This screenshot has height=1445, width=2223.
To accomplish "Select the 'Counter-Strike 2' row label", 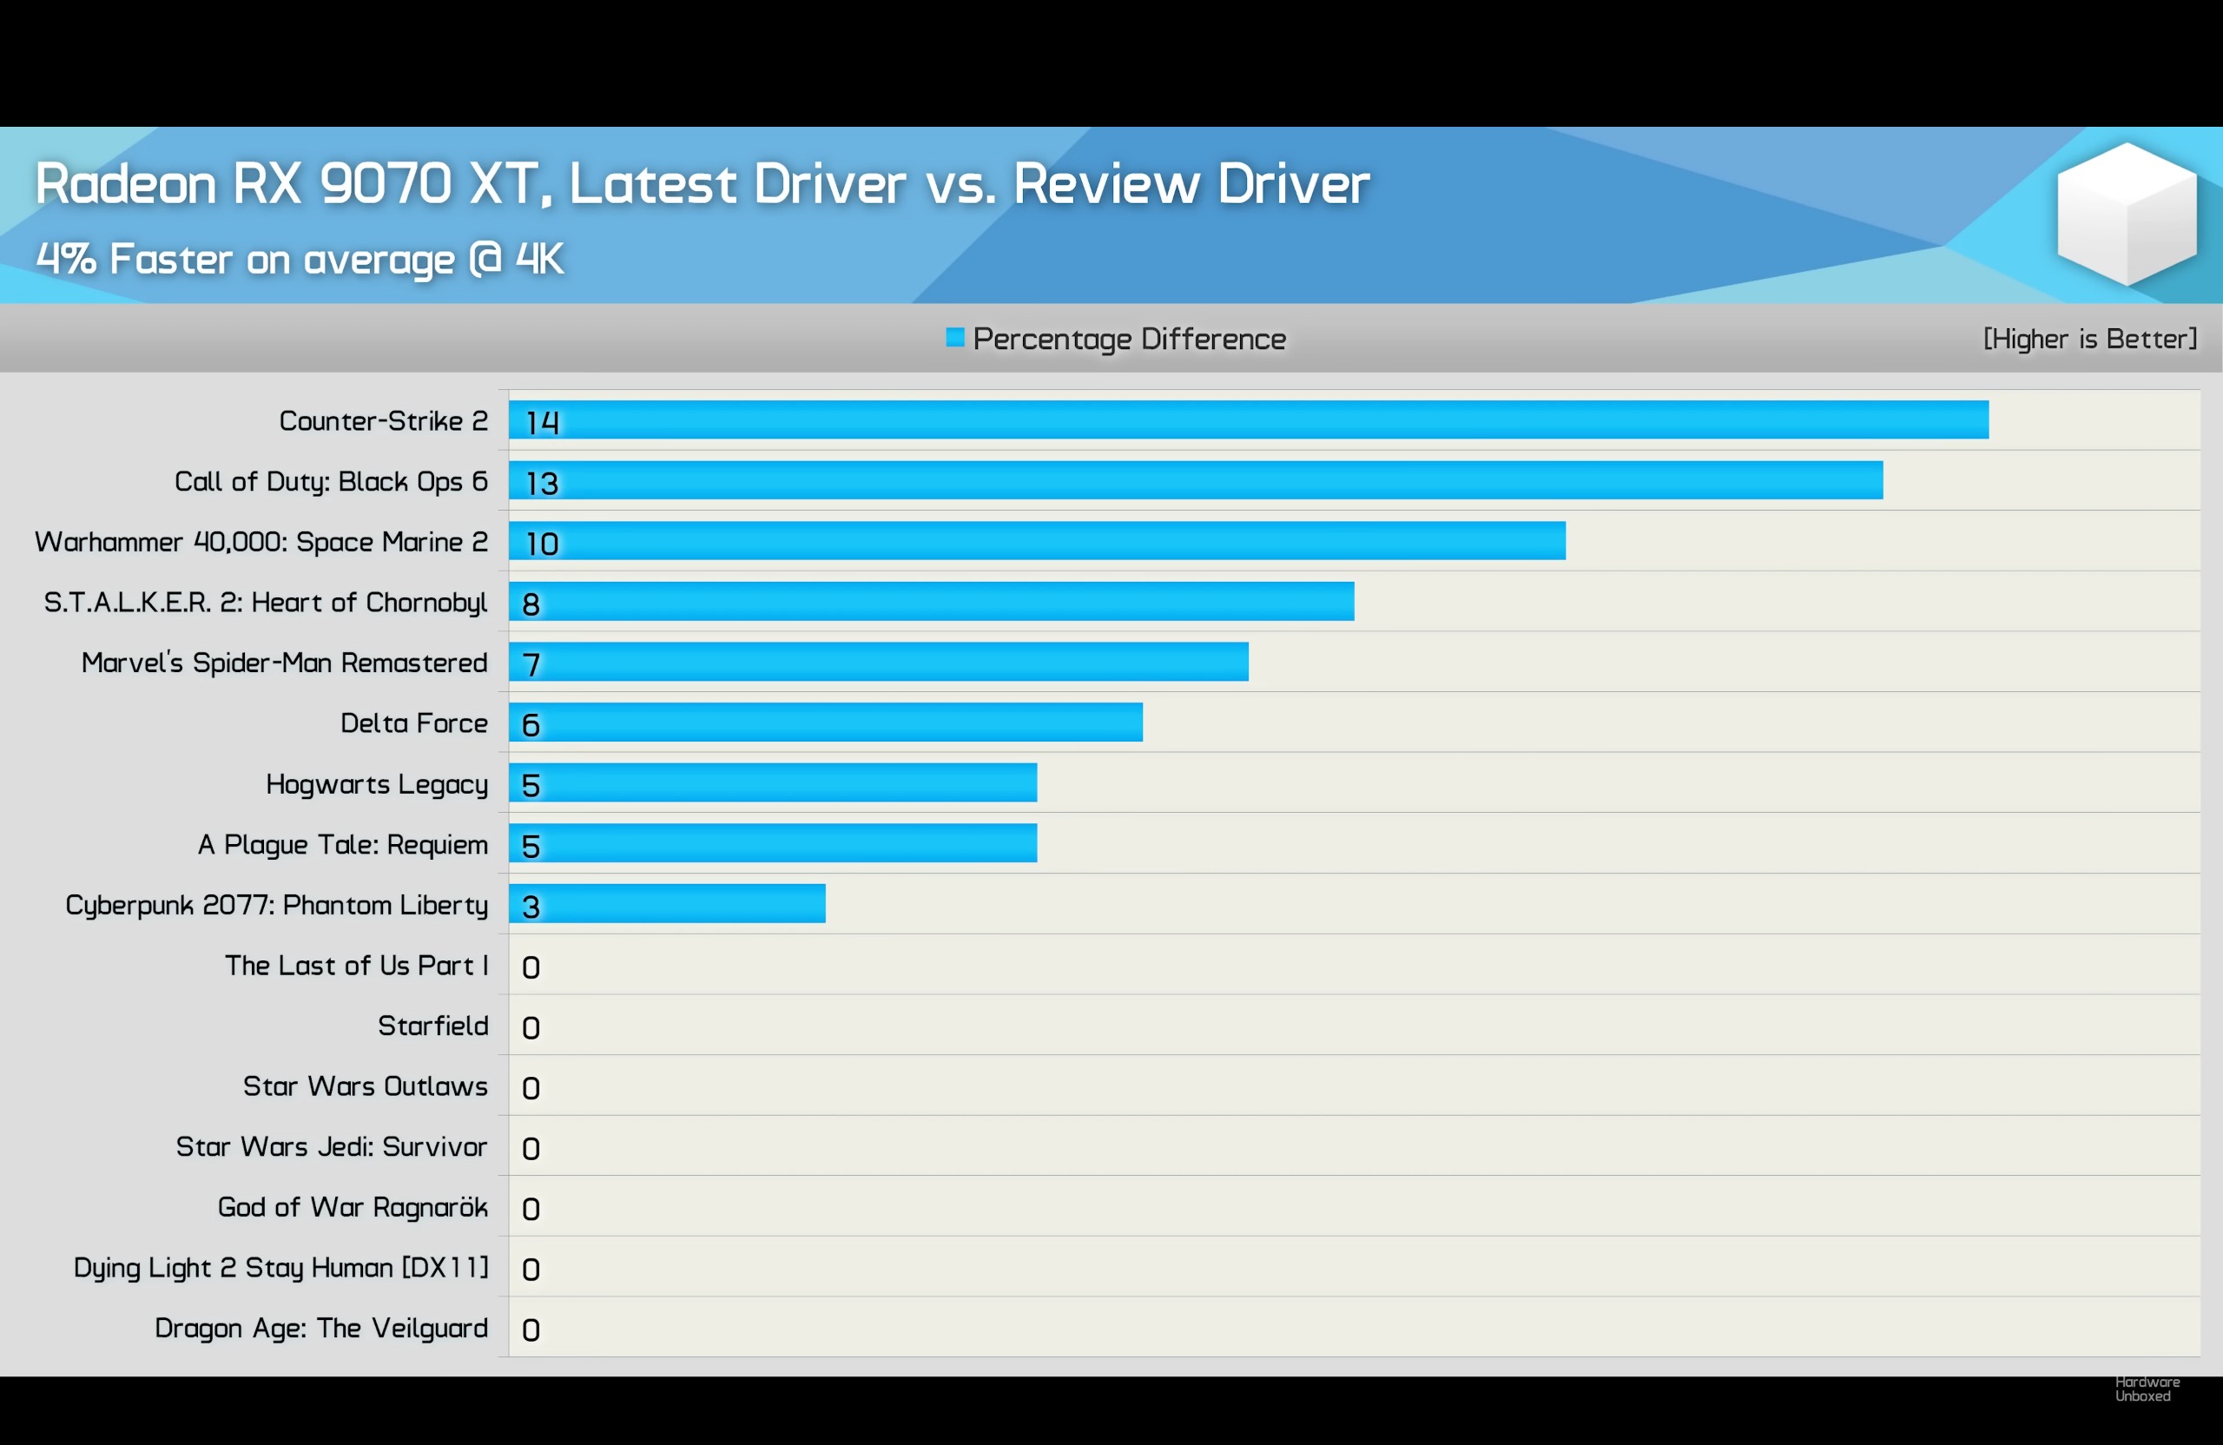I will (384, 421).
